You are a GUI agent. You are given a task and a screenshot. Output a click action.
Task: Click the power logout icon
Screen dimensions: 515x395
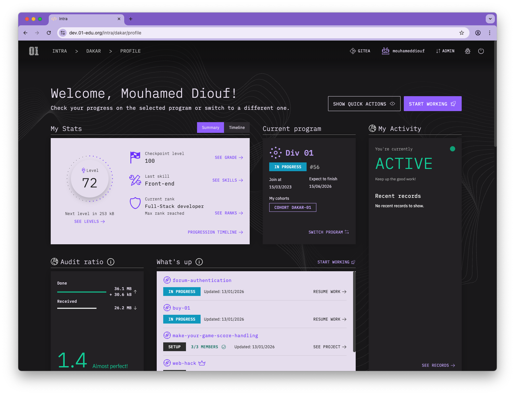[481, 51]
